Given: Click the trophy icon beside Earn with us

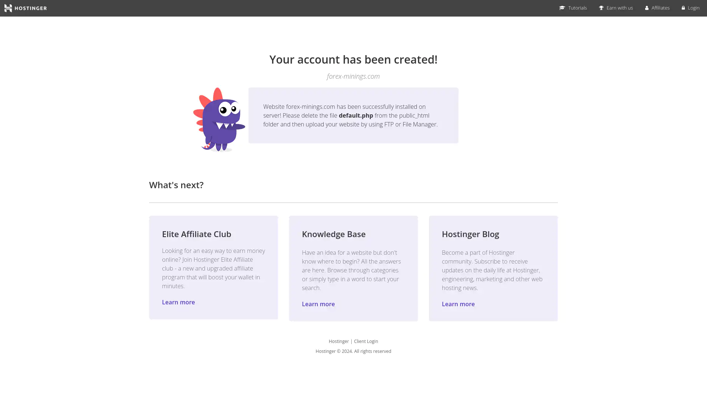Looking at the screenshot, I should 601,8.
